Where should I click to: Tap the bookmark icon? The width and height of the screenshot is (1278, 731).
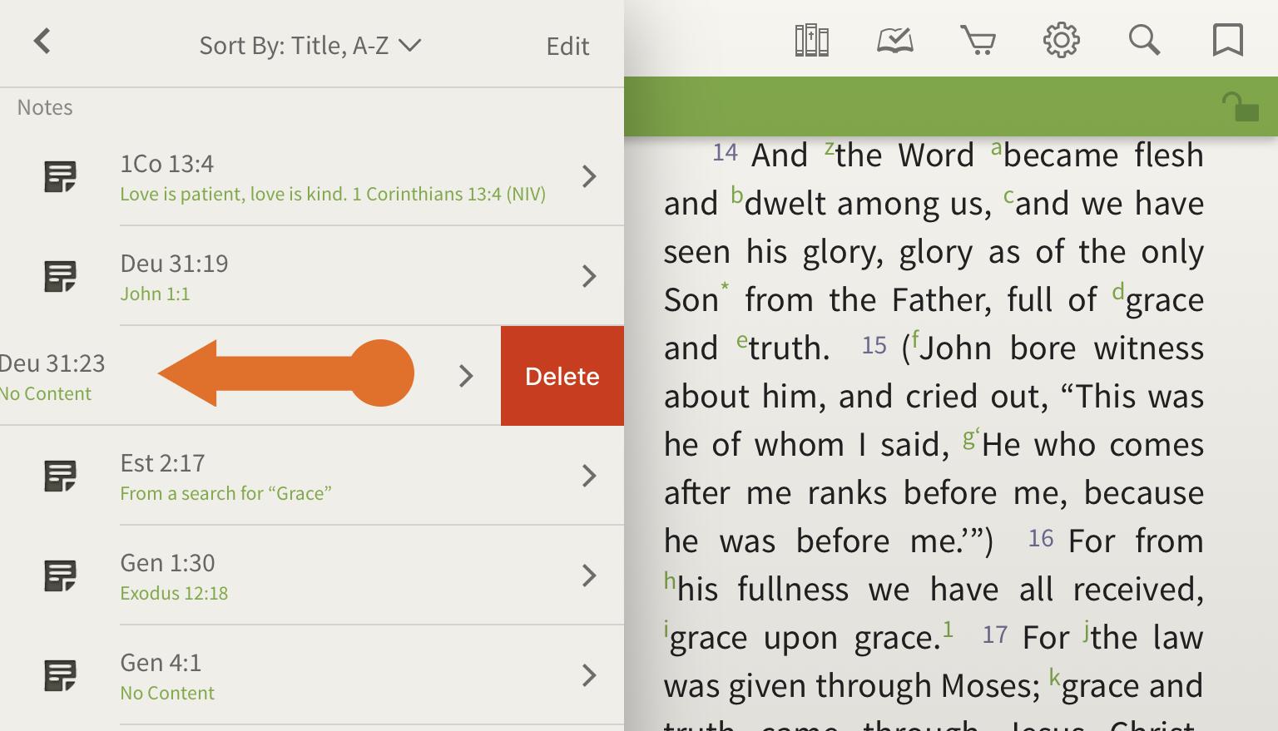(1228, 40)
